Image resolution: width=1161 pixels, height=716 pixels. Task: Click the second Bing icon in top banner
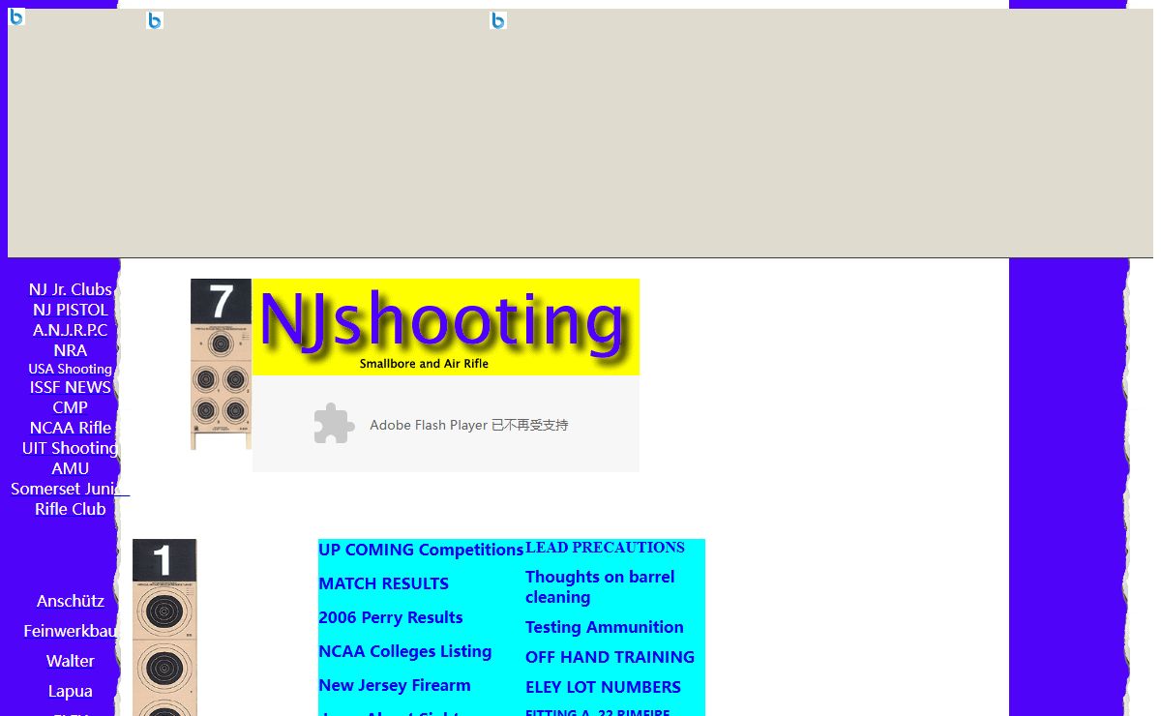coord(155,20)
